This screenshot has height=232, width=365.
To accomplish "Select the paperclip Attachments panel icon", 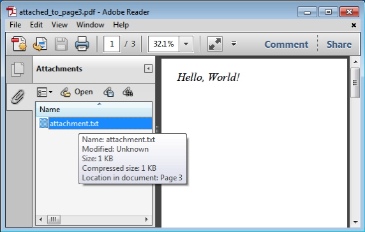I will click(18, 97).
